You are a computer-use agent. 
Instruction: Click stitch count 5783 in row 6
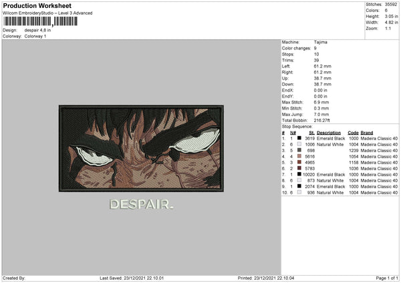pyautogui.click(x=310, y=169)
